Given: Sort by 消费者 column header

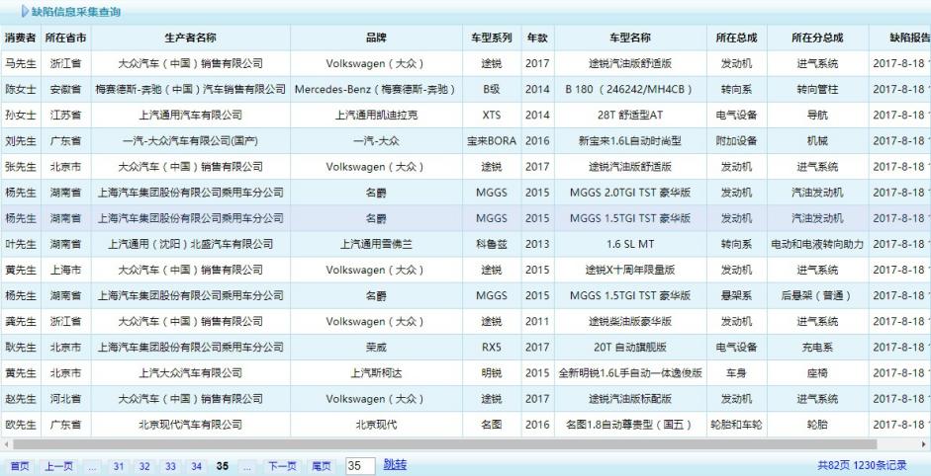Looking at the screenshot, I should click(x=21, y=38).
